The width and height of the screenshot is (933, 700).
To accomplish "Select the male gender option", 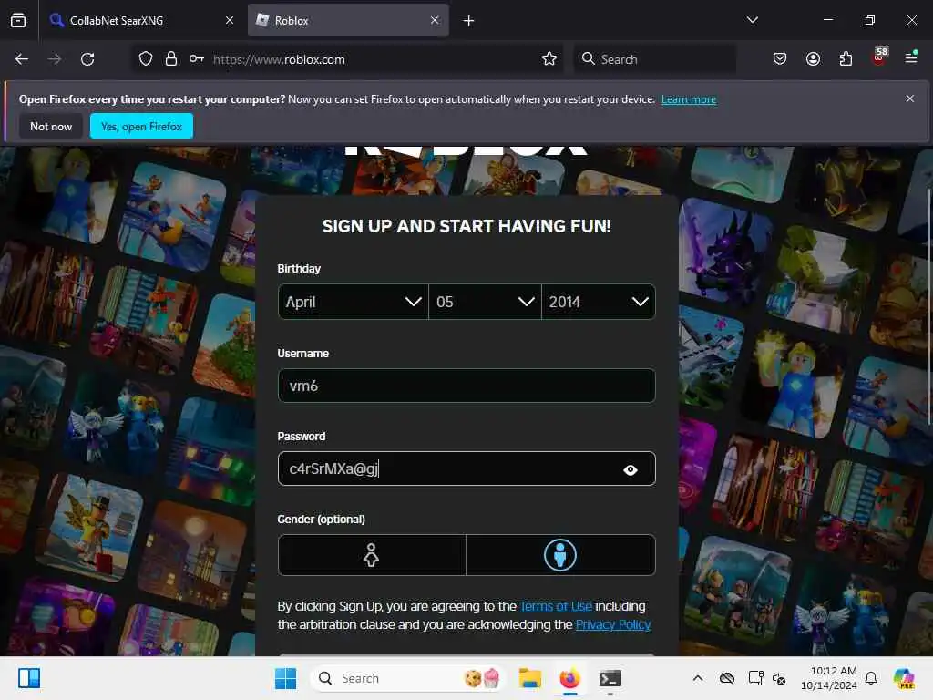I will click(560, 555).
